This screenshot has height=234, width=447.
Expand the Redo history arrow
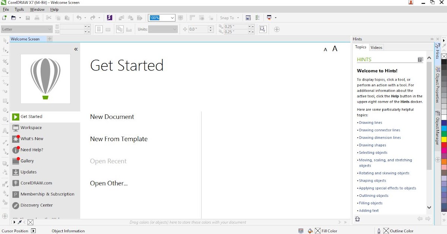click(x=99, y=17)
